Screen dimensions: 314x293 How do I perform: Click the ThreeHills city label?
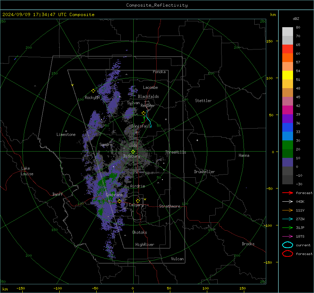pyautogui.click(x=175, y=152)
